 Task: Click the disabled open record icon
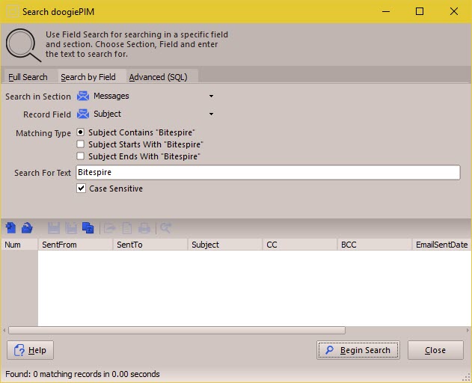[x=109, y=228]
